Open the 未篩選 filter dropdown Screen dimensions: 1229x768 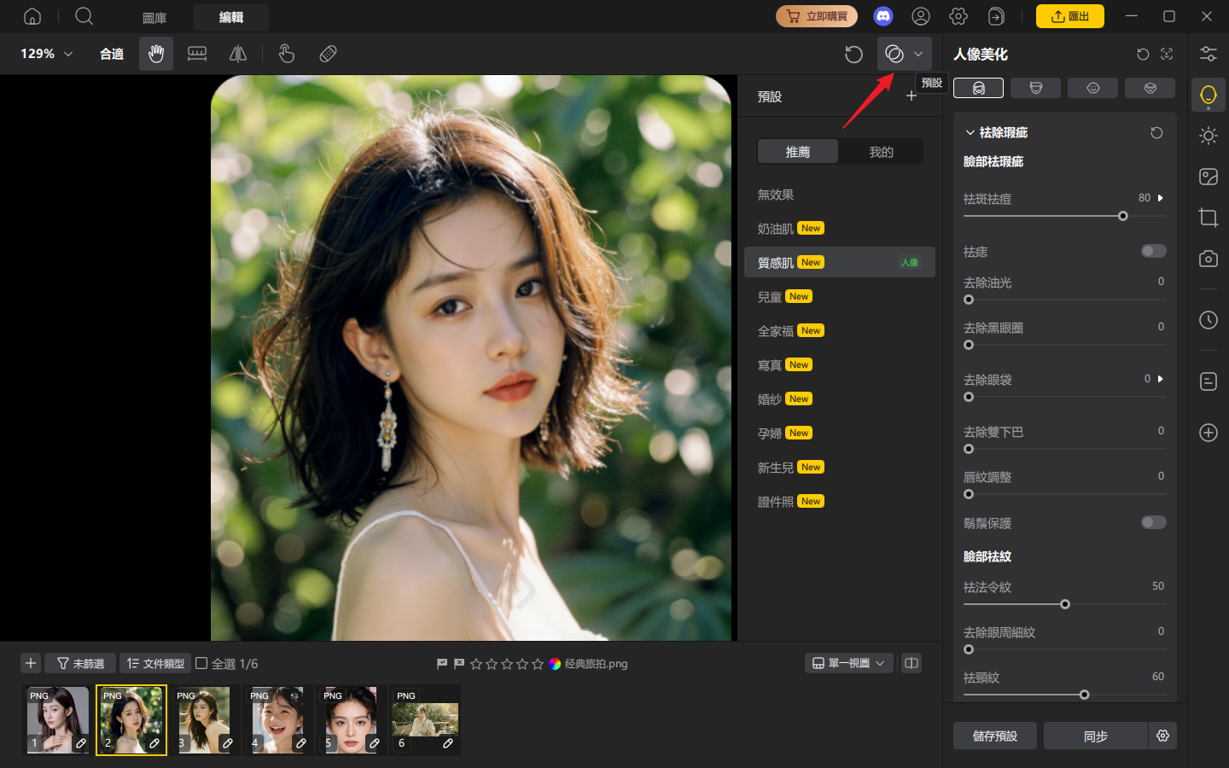point(80,663)
